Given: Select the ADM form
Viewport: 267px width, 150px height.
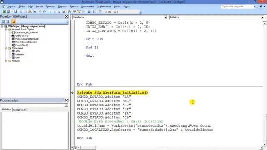Looking at the screenshot, I should [x=18, y=51].
